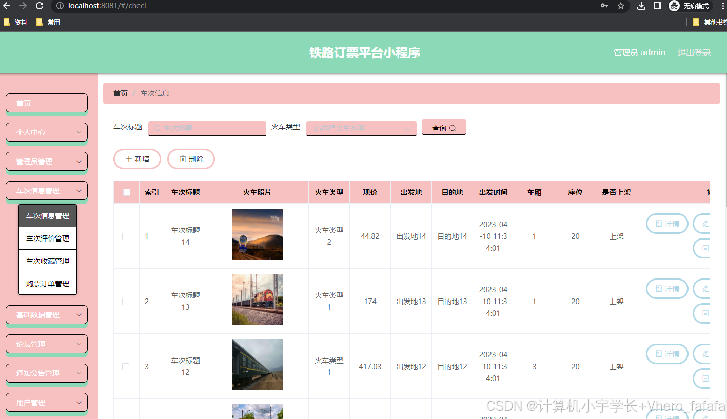
Task: Click the 火车照片 column header
Action: coord(257,192)
